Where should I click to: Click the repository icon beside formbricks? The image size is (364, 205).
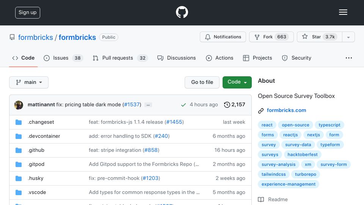12,37
